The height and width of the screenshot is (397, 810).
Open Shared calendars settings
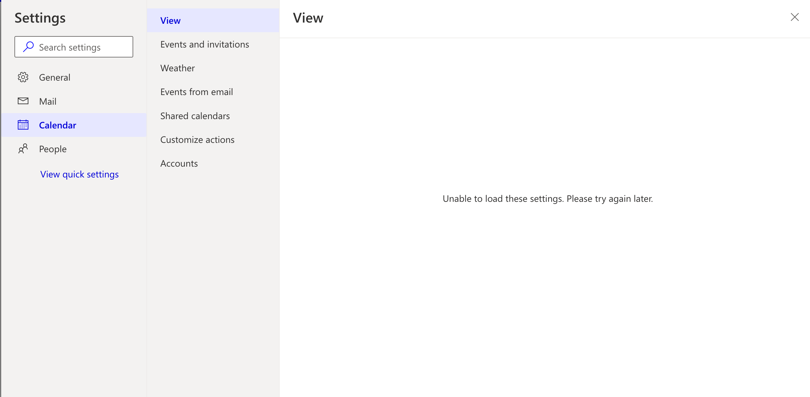coord(195,115)
